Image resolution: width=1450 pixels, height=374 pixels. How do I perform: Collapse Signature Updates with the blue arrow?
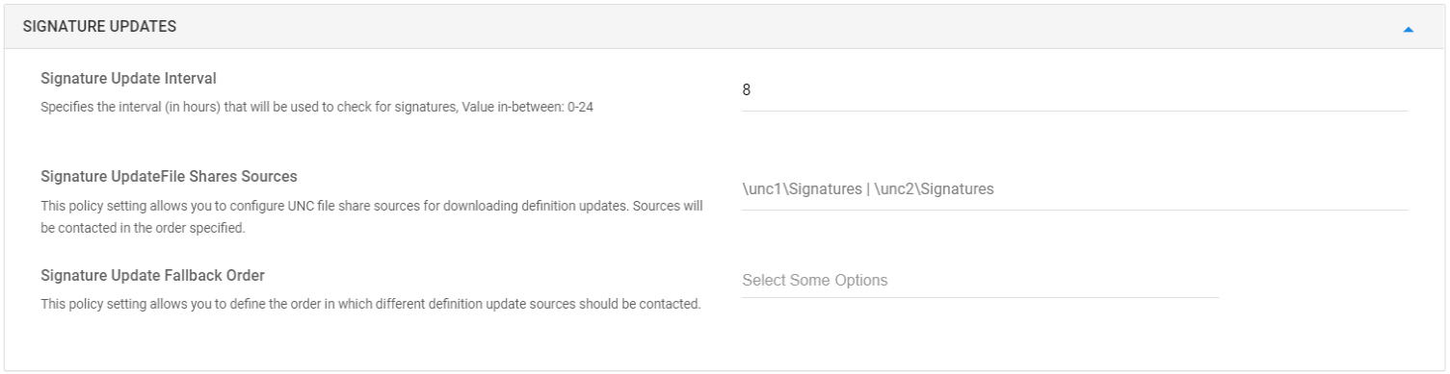(1408, 30)
